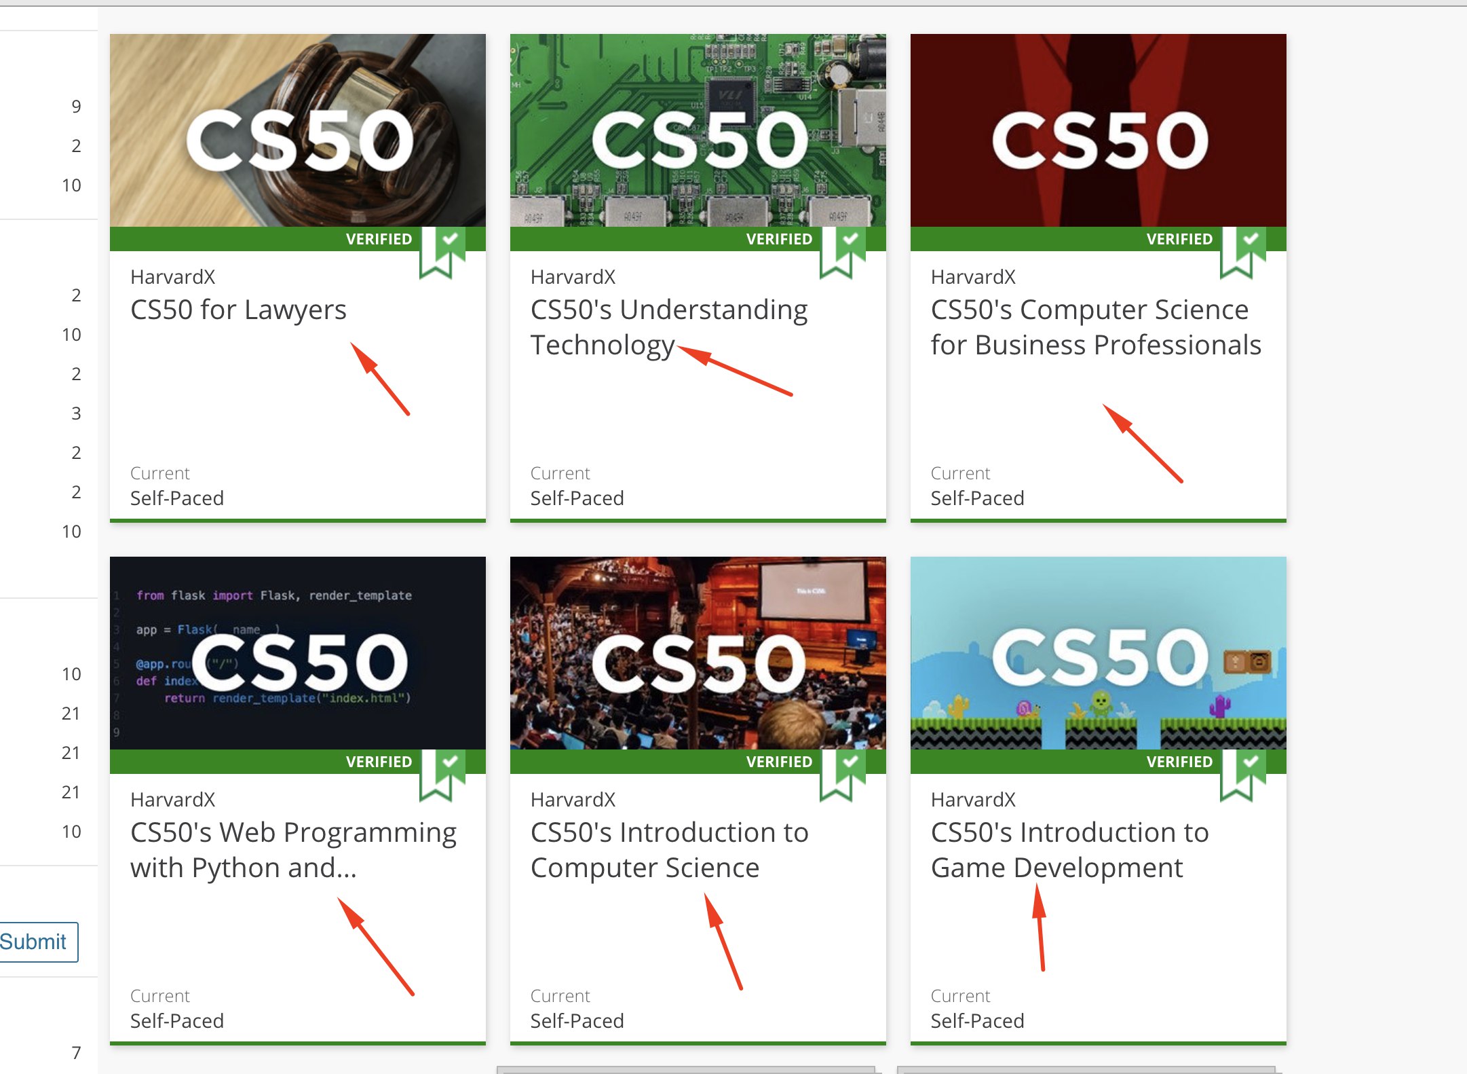Click HarvardX on the Business Professionals card
Screen dimensions: 1467x1074
(973, 277)
